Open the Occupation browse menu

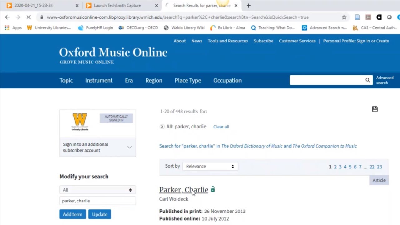click(x=227, y=80)
